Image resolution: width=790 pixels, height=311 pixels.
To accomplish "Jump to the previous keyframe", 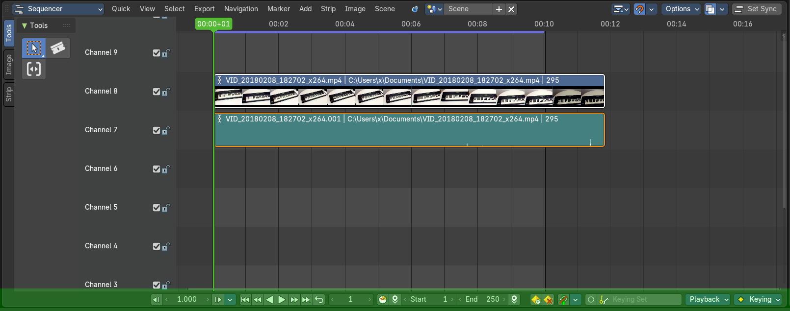I will coord(258,299).
